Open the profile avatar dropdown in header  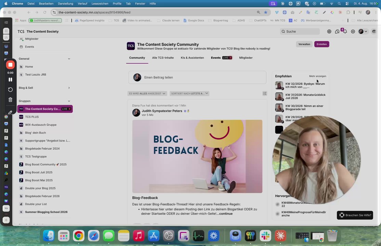(363, 31)
